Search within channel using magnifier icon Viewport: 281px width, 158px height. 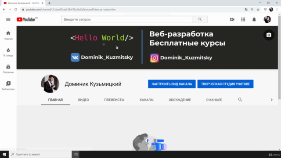(x=240, y=100)
